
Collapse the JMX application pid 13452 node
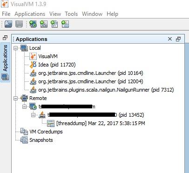click(33, 115)
